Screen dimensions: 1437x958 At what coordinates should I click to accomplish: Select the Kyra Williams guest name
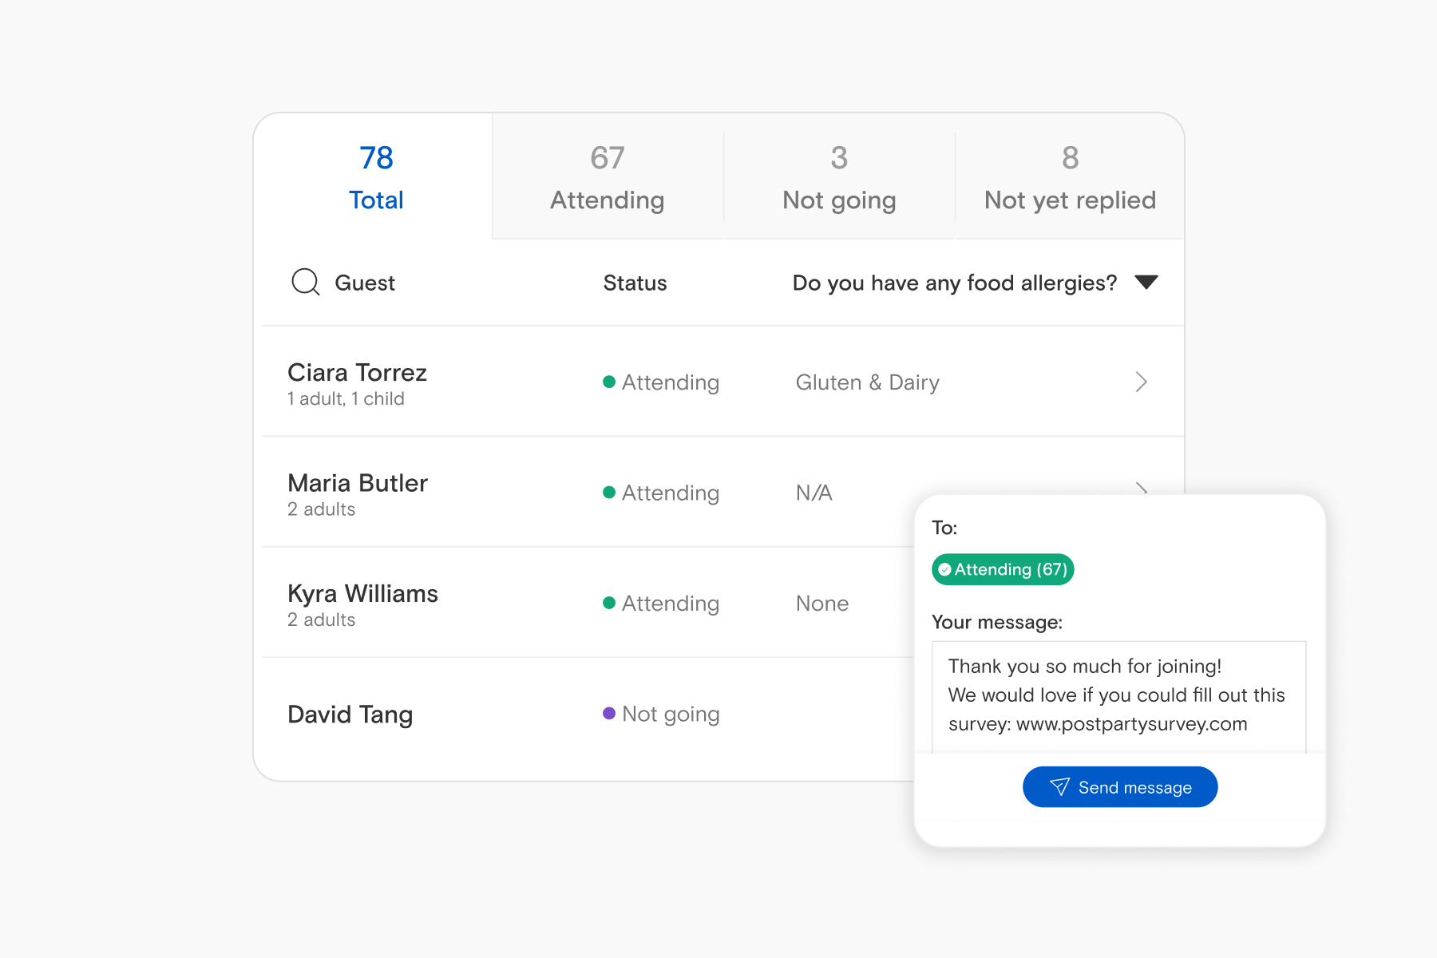pyautogui.click(x=362, y=594)
